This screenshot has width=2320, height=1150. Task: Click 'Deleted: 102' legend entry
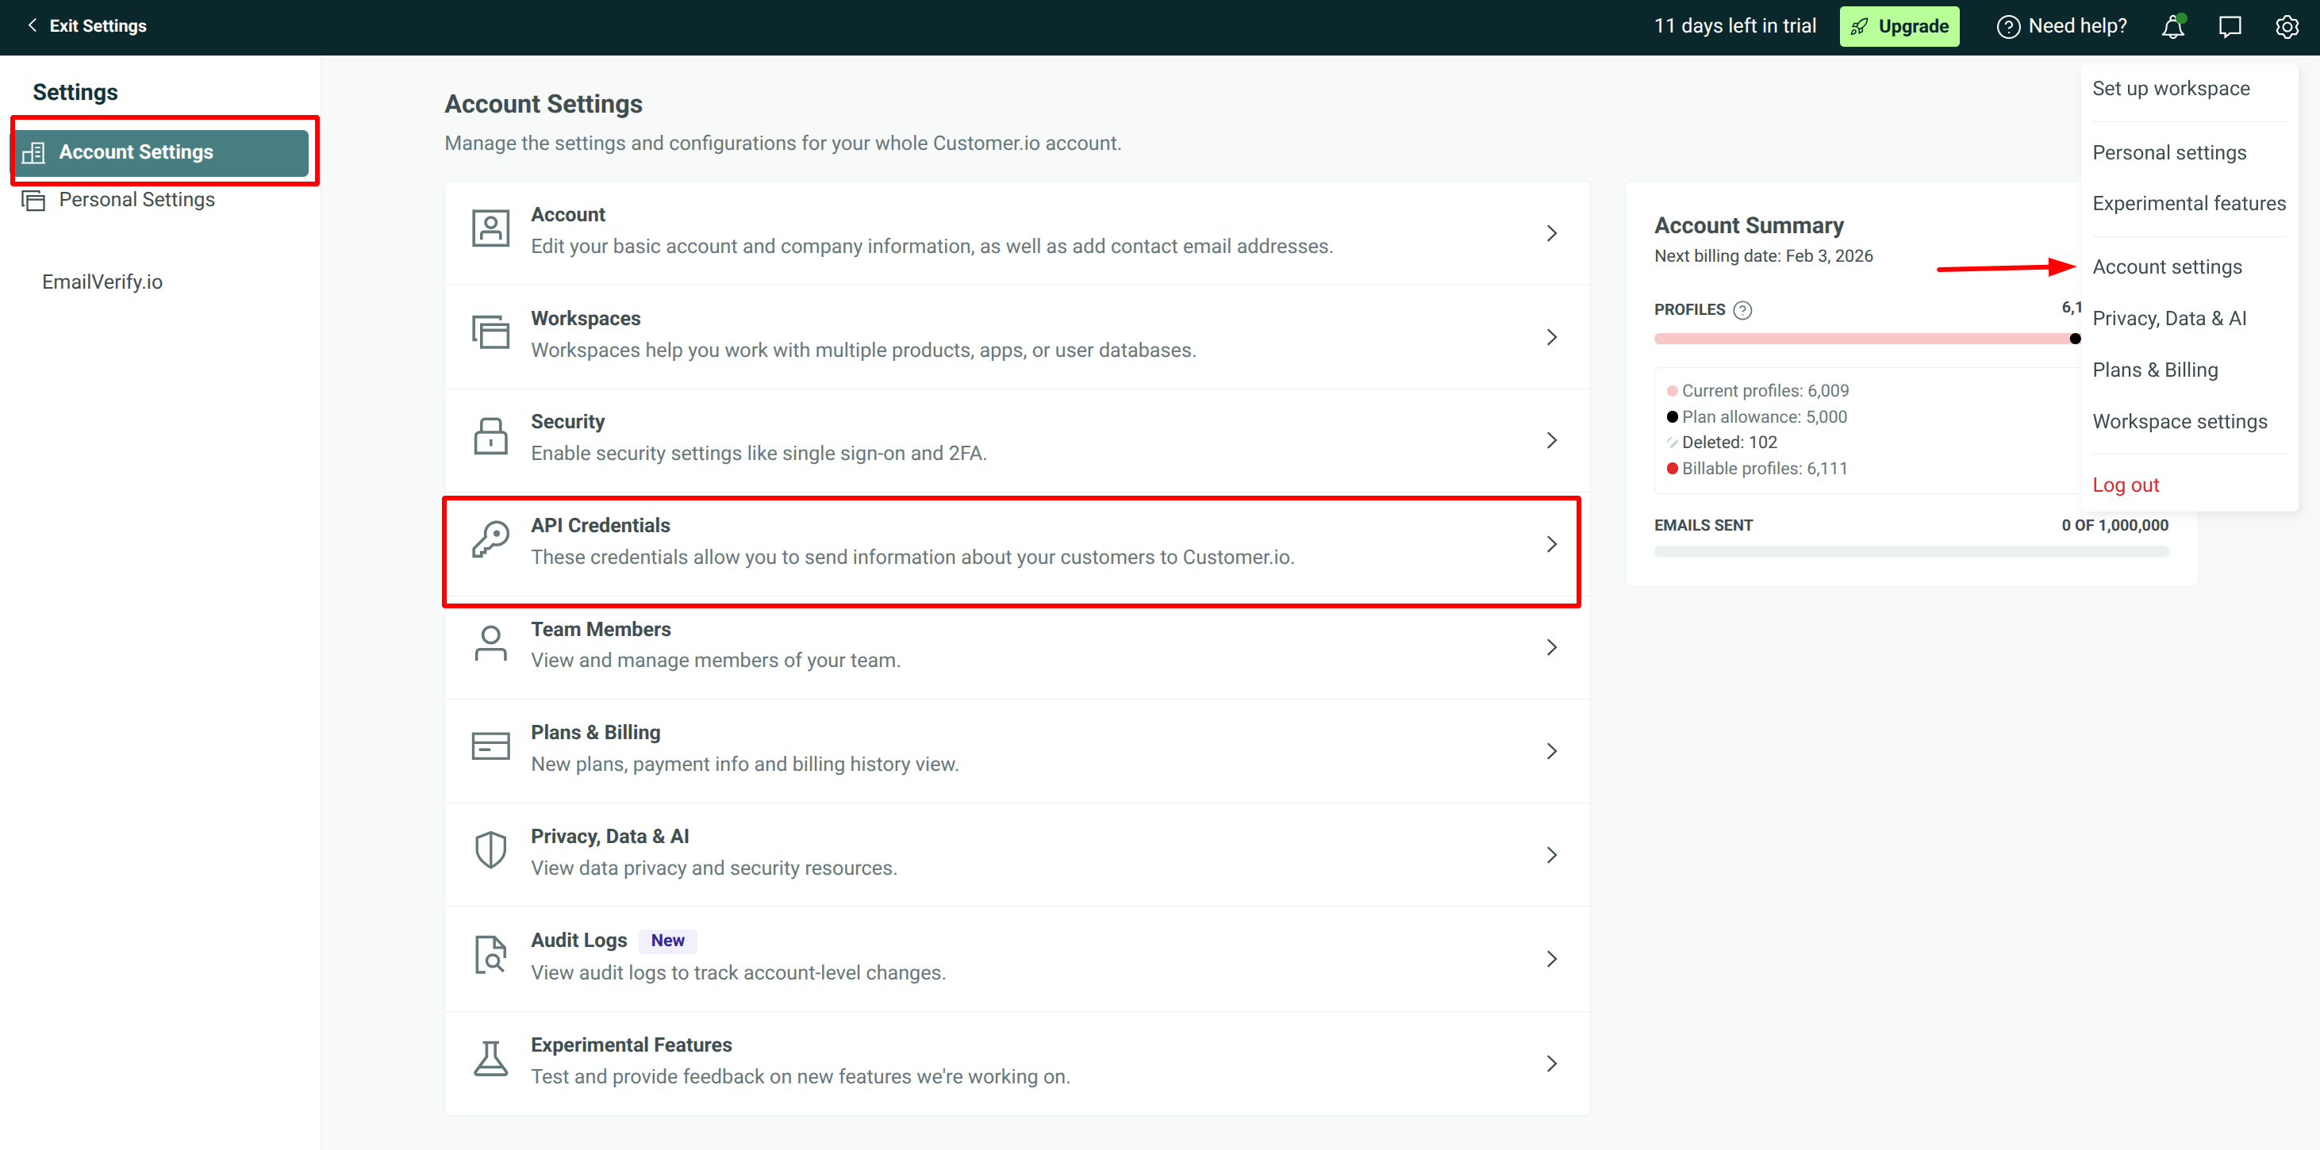1722,443
